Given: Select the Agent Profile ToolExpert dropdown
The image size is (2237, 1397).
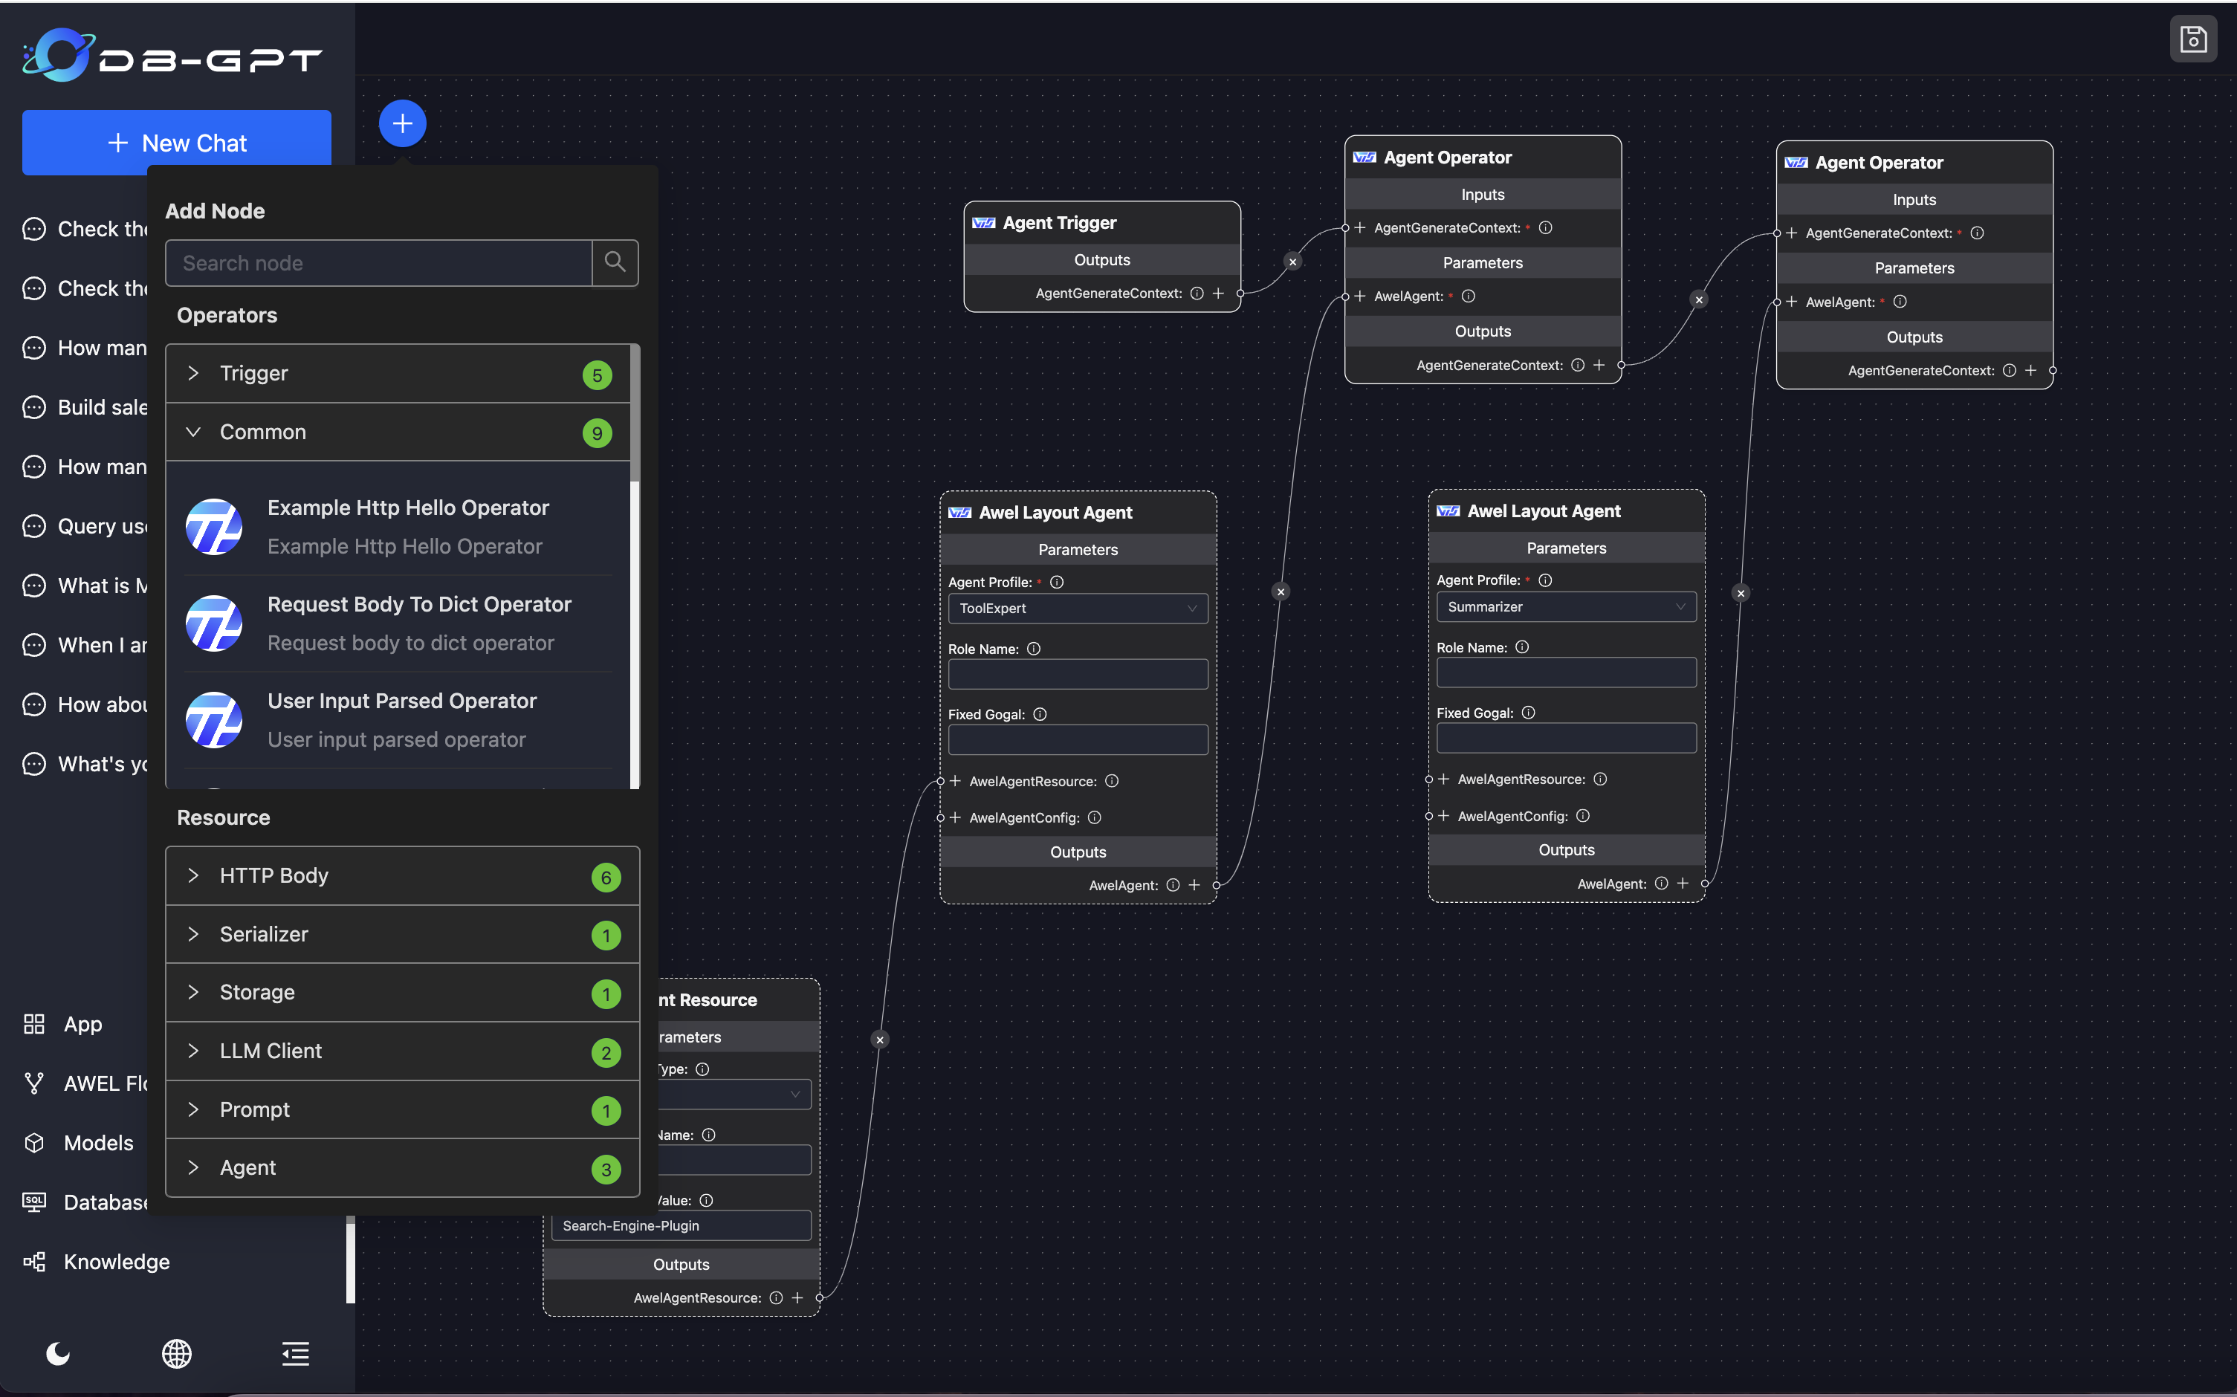Looking at the screenshot, I should pyautogui.click(x=1077, y=609).
